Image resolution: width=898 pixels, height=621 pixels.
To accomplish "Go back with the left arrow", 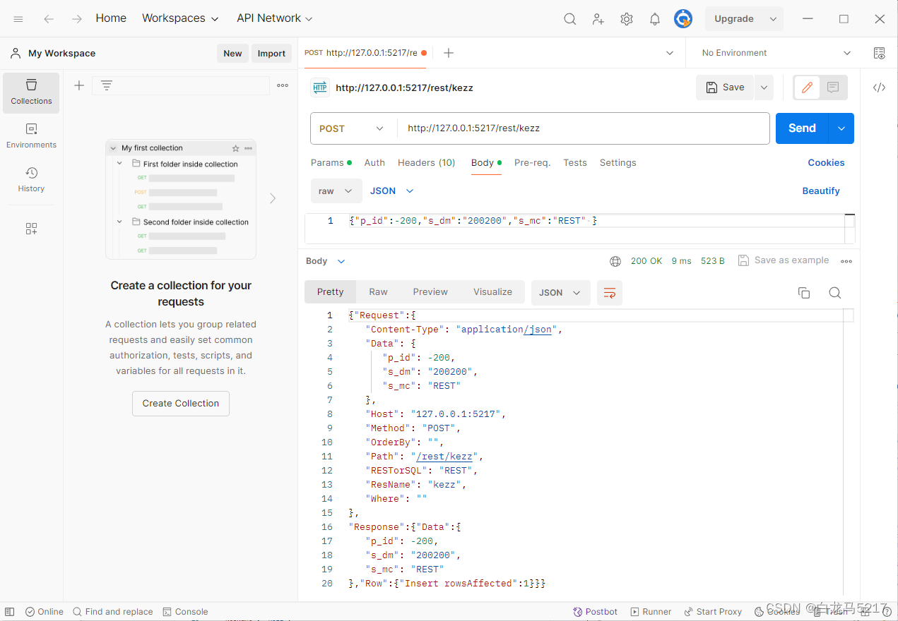I will click(x=49, y=19).
